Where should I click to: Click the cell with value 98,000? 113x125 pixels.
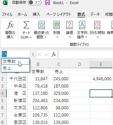59,108
